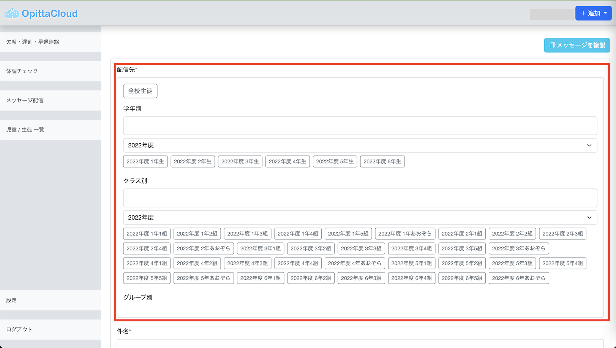Select 2022年度 4年生 tag
The image size is (616, 348).
coord(287,161)
